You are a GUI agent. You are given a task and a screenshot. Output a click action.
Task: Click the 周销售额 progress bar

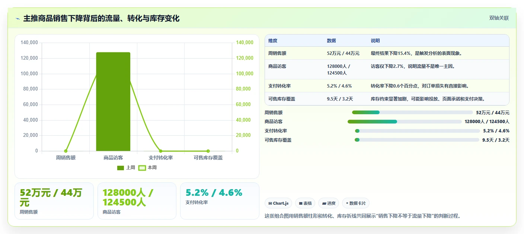[412, 112]
